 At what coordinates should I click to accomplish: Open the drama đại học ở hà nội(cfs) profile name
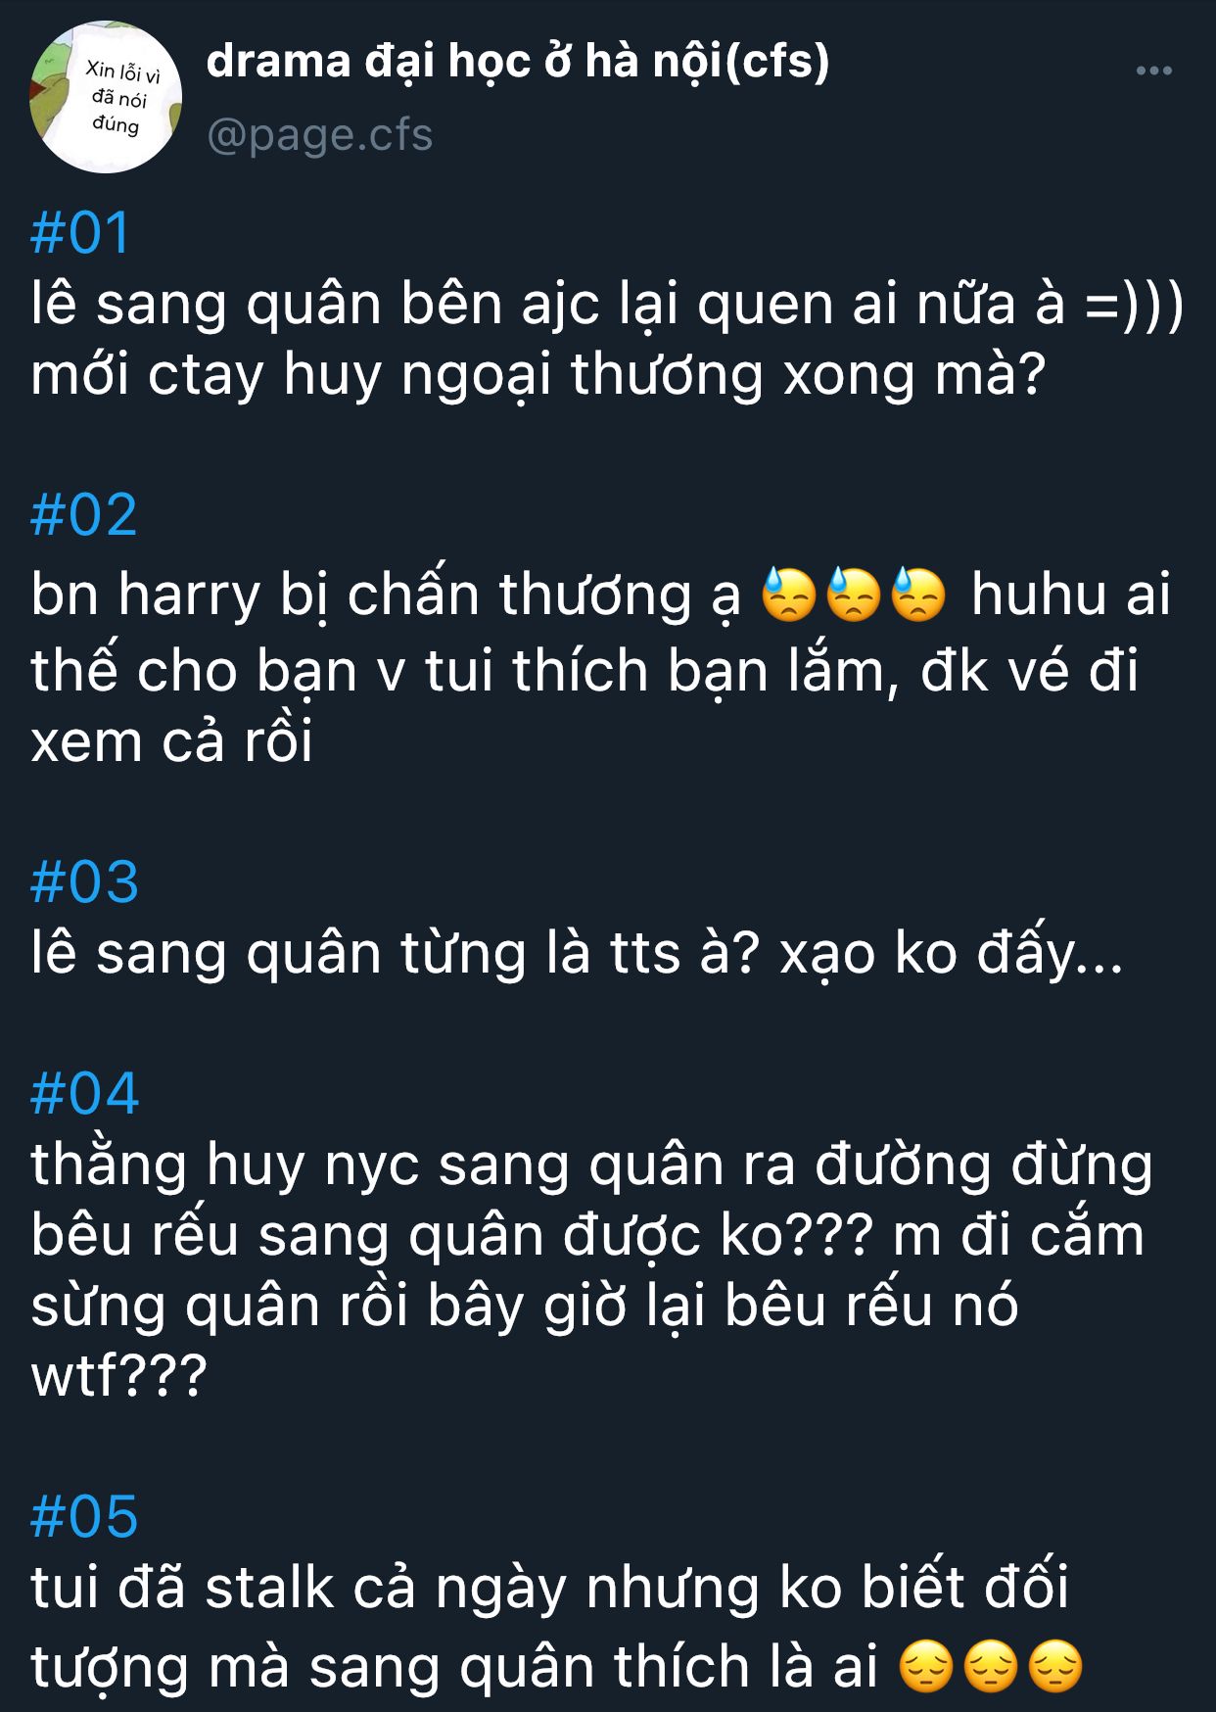[x=518, y=63]
